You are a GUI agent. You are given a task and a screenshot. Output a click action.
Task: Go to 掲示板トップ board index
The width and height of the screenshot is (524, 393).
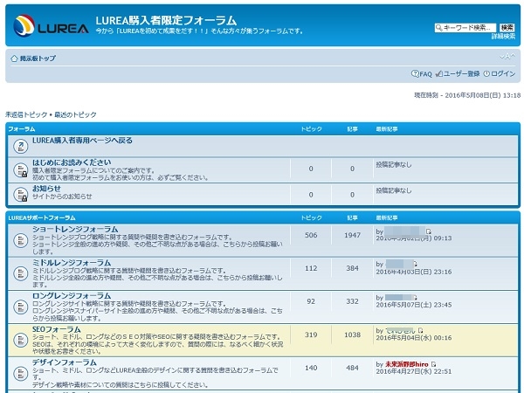[38, 59]
